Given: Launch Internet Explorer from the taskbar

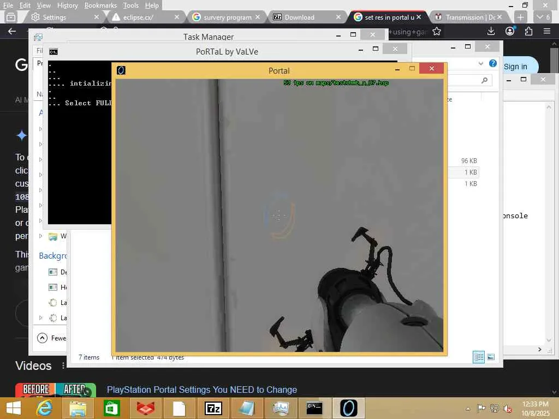Looking at the screenshot, I should [44, 408].
